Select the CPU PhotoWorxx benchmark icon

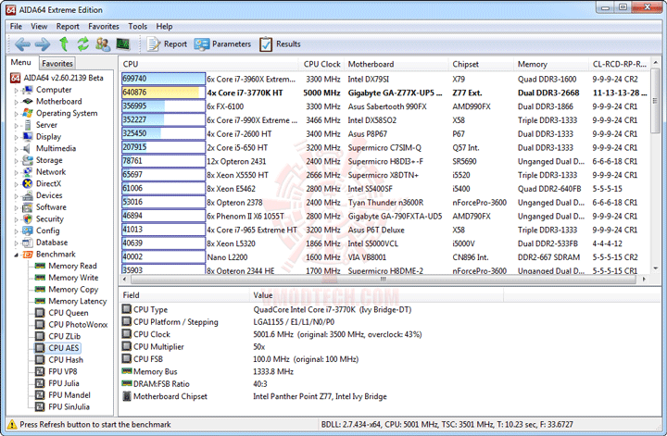click(40, 325)
